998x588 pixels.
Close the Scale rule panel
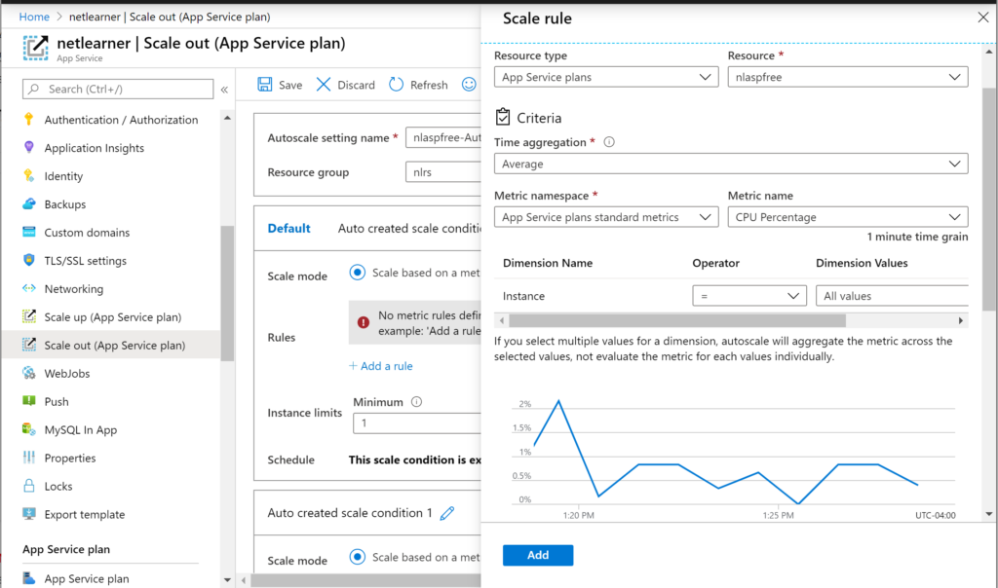tap(983, 18)
